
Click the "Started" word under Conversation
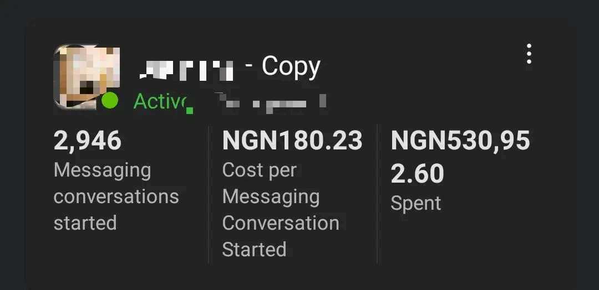point(254,250)
